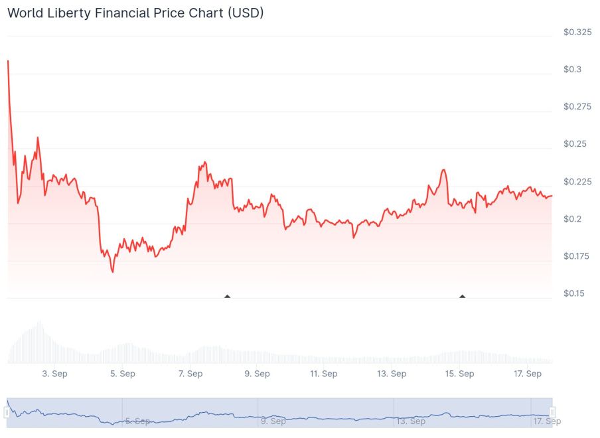Click the right range navigator handle
600x438 pixels.
tap(552, 412)
